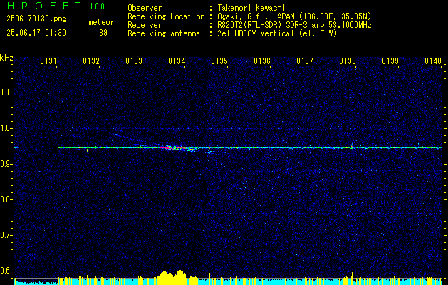
Task: Click the 0139 time marker
Action: point(390,61)
